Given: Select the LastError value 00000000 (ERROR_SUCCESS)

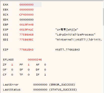Looking at the screenshot, I should tap(54, 84).
